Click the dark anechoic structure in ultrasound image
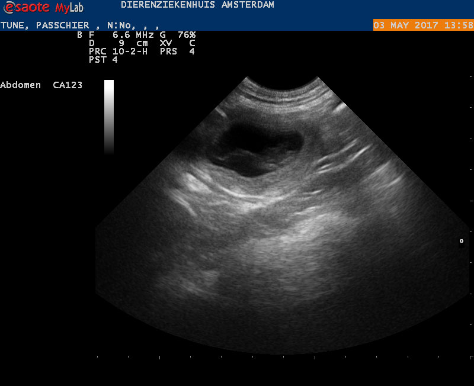 (257, 150)
